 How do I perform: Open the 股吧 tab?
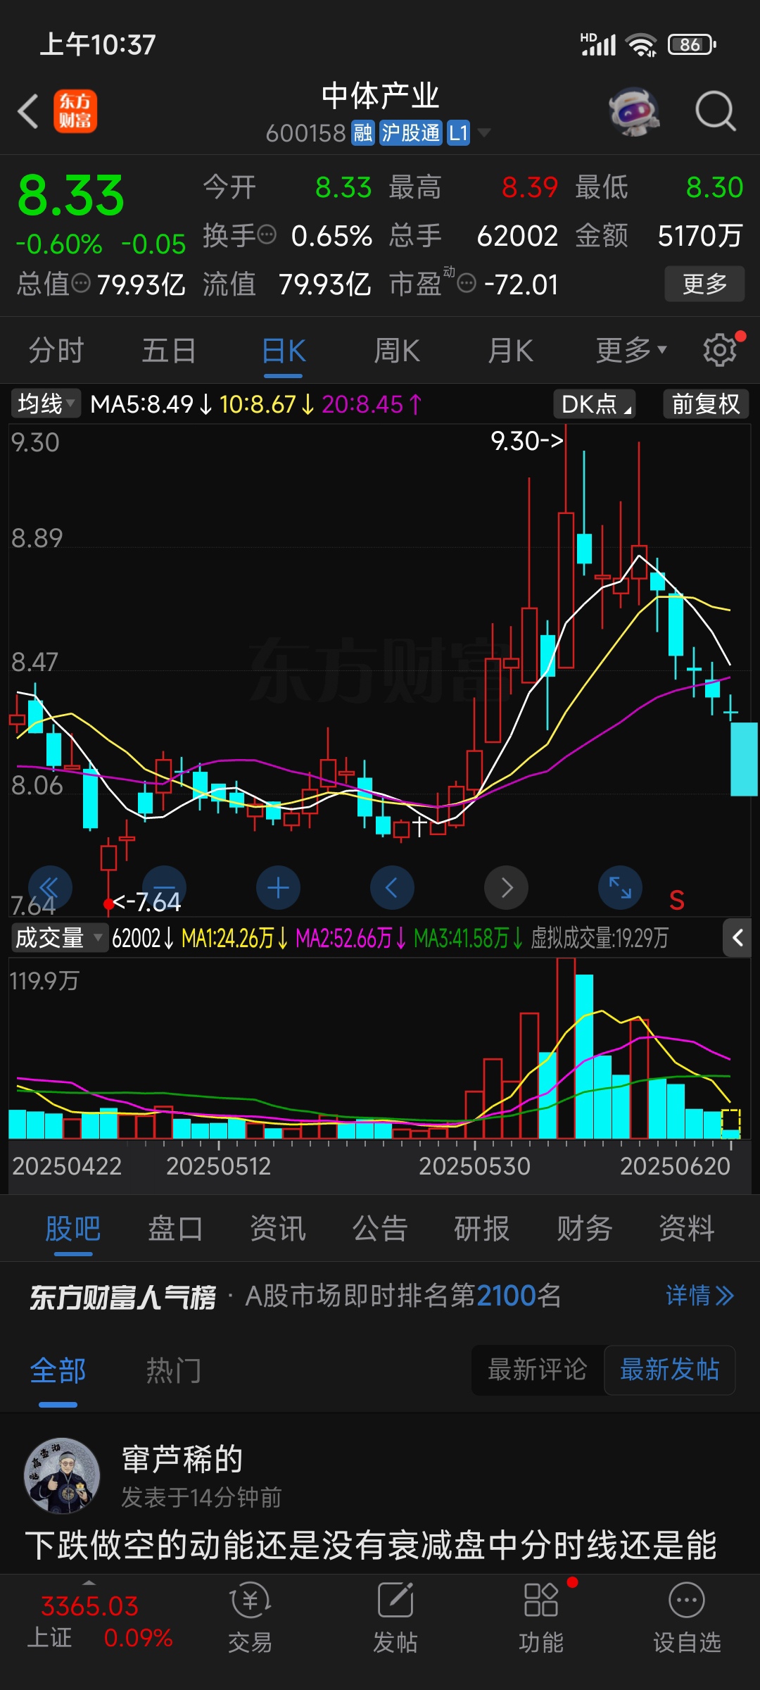(73, 1228)
